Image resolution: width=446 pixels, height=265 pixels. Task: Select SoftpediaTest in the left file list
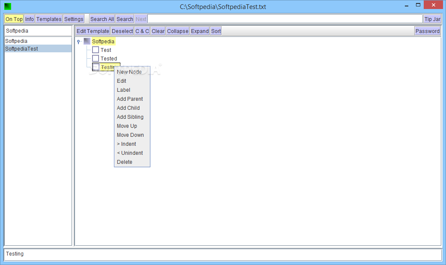point(38,49)
